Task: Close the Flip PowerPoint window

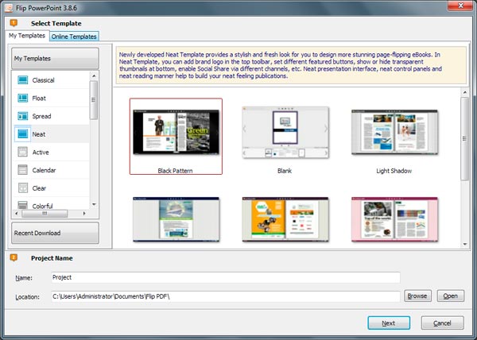Action: pyautogui.click(x=460, y=6)
